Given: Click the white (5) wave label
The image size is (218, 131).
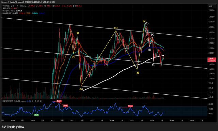Looking at the screenshot, I should 154,64.
